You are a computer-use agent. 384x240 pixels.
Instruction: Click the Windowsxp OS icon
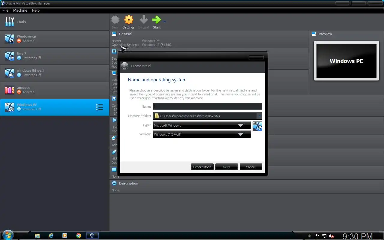(10, 39)
